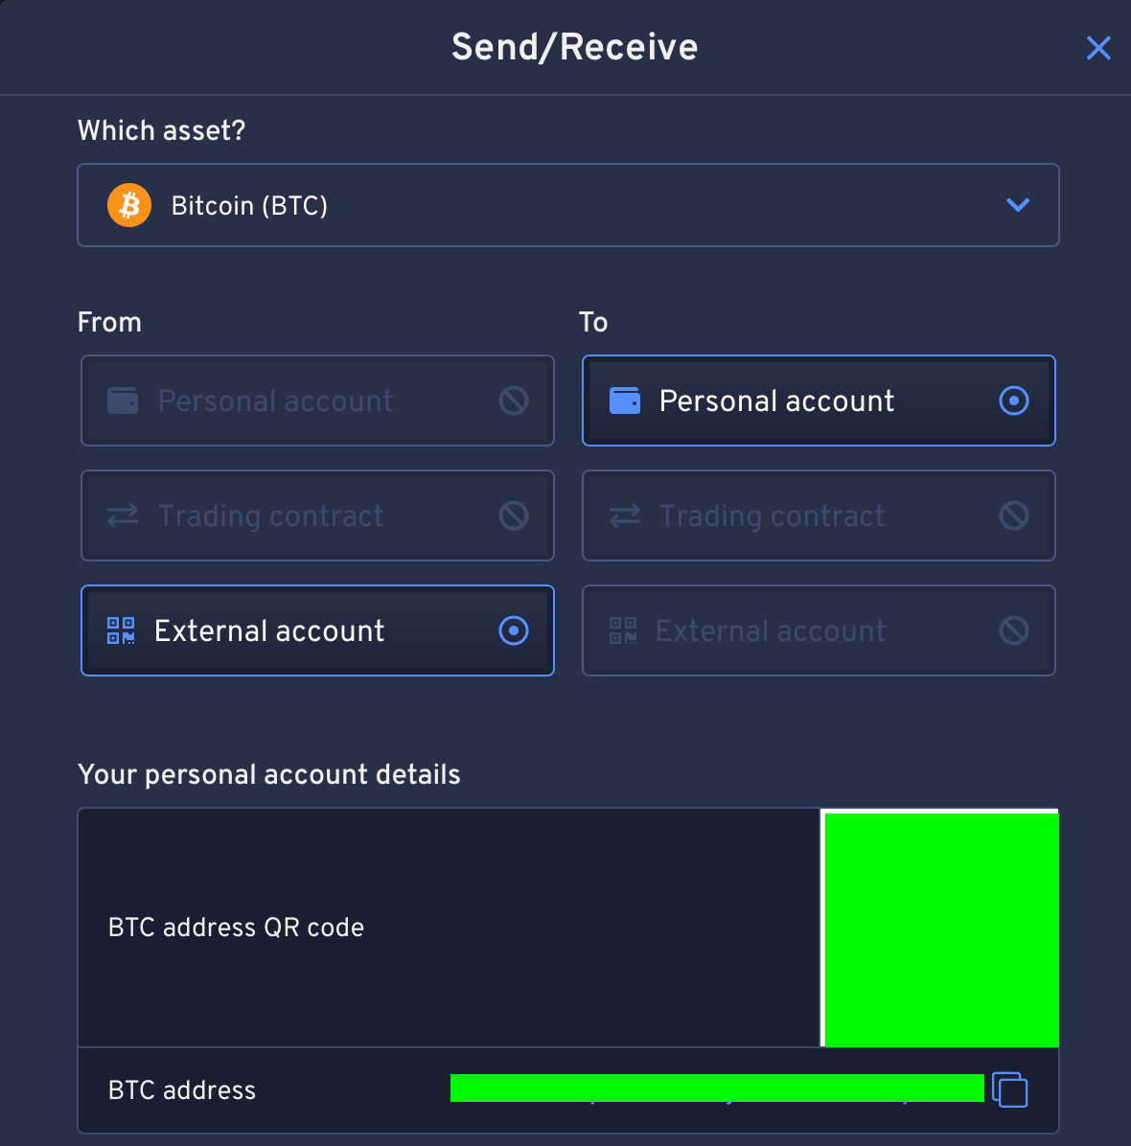Select Trading contract under From

(317, 516)
